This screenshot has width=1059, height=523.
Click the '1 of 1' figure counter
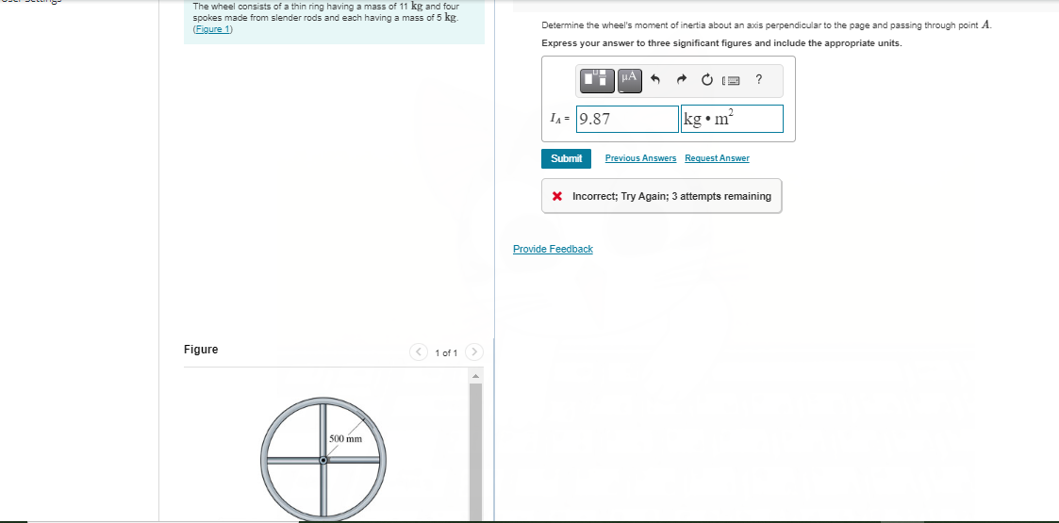tap(446, 353)
